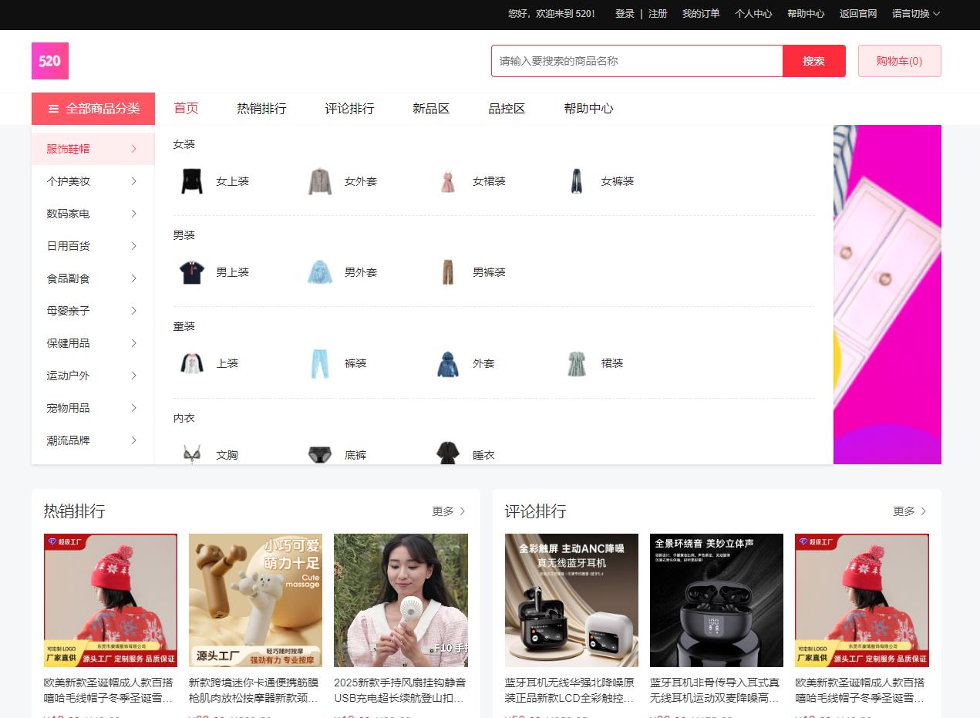Expand the 语言切换 language dropdown
The height and width of the screenshot is (718, 980).
tap(915, 14)
